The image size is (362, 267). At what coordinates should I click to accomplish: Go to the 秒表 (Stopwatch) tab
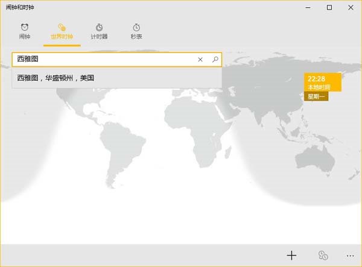[x=136, y=31]
